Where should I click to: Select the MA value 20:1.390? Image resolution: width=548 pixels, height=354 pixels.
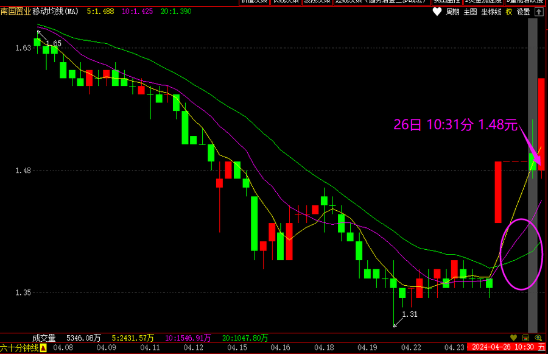tap(176, 12)
